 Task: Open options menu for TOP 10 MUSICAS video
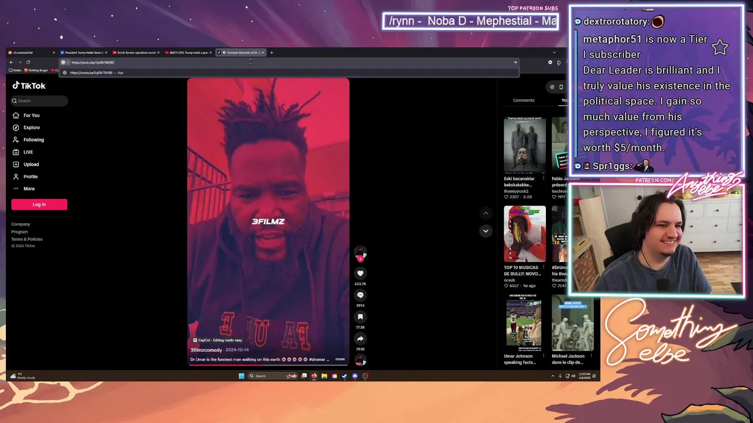click(x=543, y=267)
